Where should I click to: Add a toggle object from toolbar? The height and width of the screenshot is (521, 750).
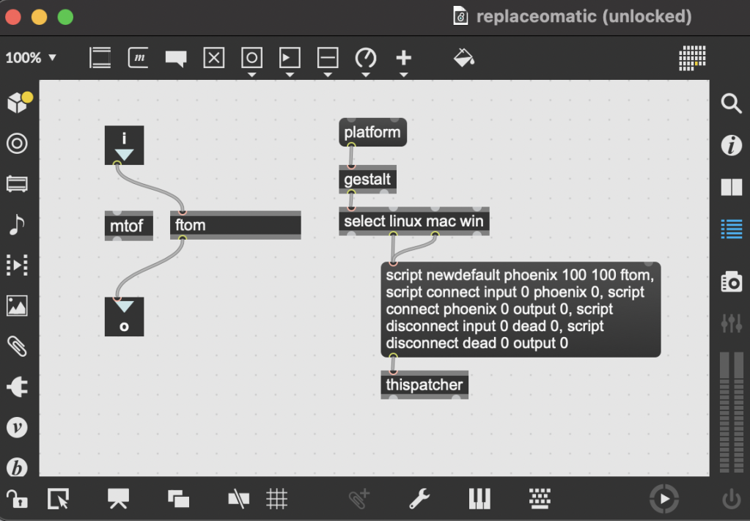[x=214, y=58]
